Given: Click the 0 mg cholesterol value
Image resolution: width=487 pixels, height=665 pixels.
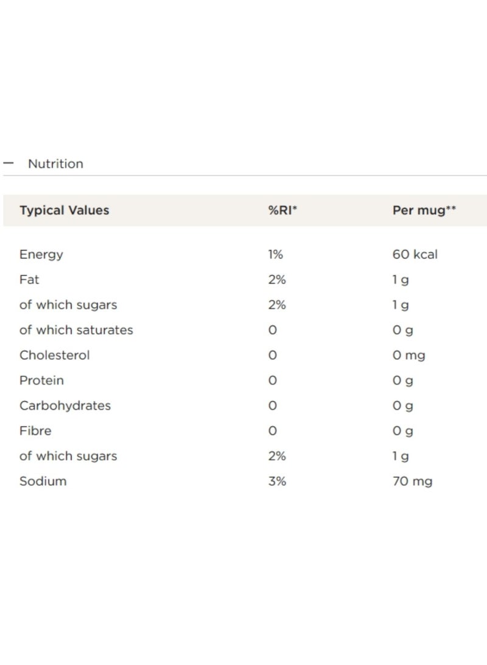Looking at the screenshot, I should 408,355.
